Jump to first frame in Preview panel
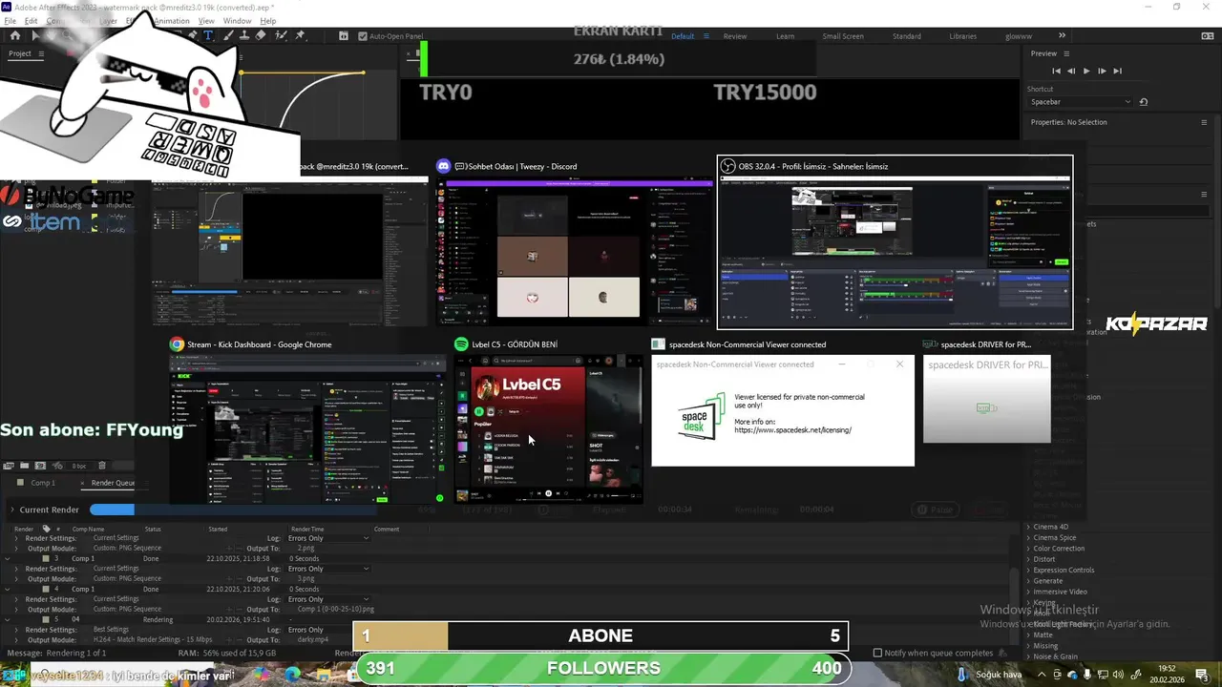The height and width of the screenshot is (687, 1222). tap(1056, 71)
